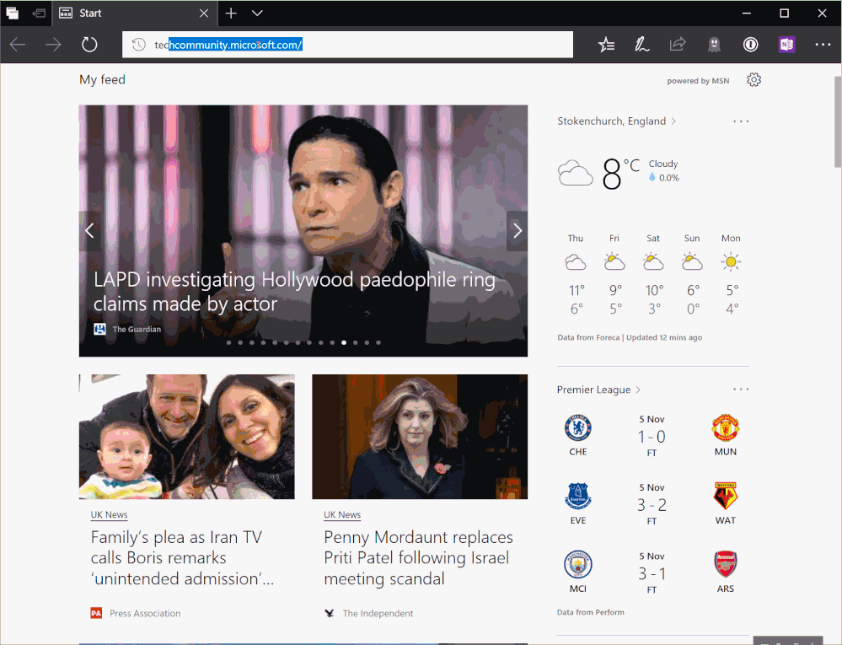Image resolution: width=842 pixels, height=645 pixels.
Task: Open the Add notes pen icon
Action: [x=641, y=45]
